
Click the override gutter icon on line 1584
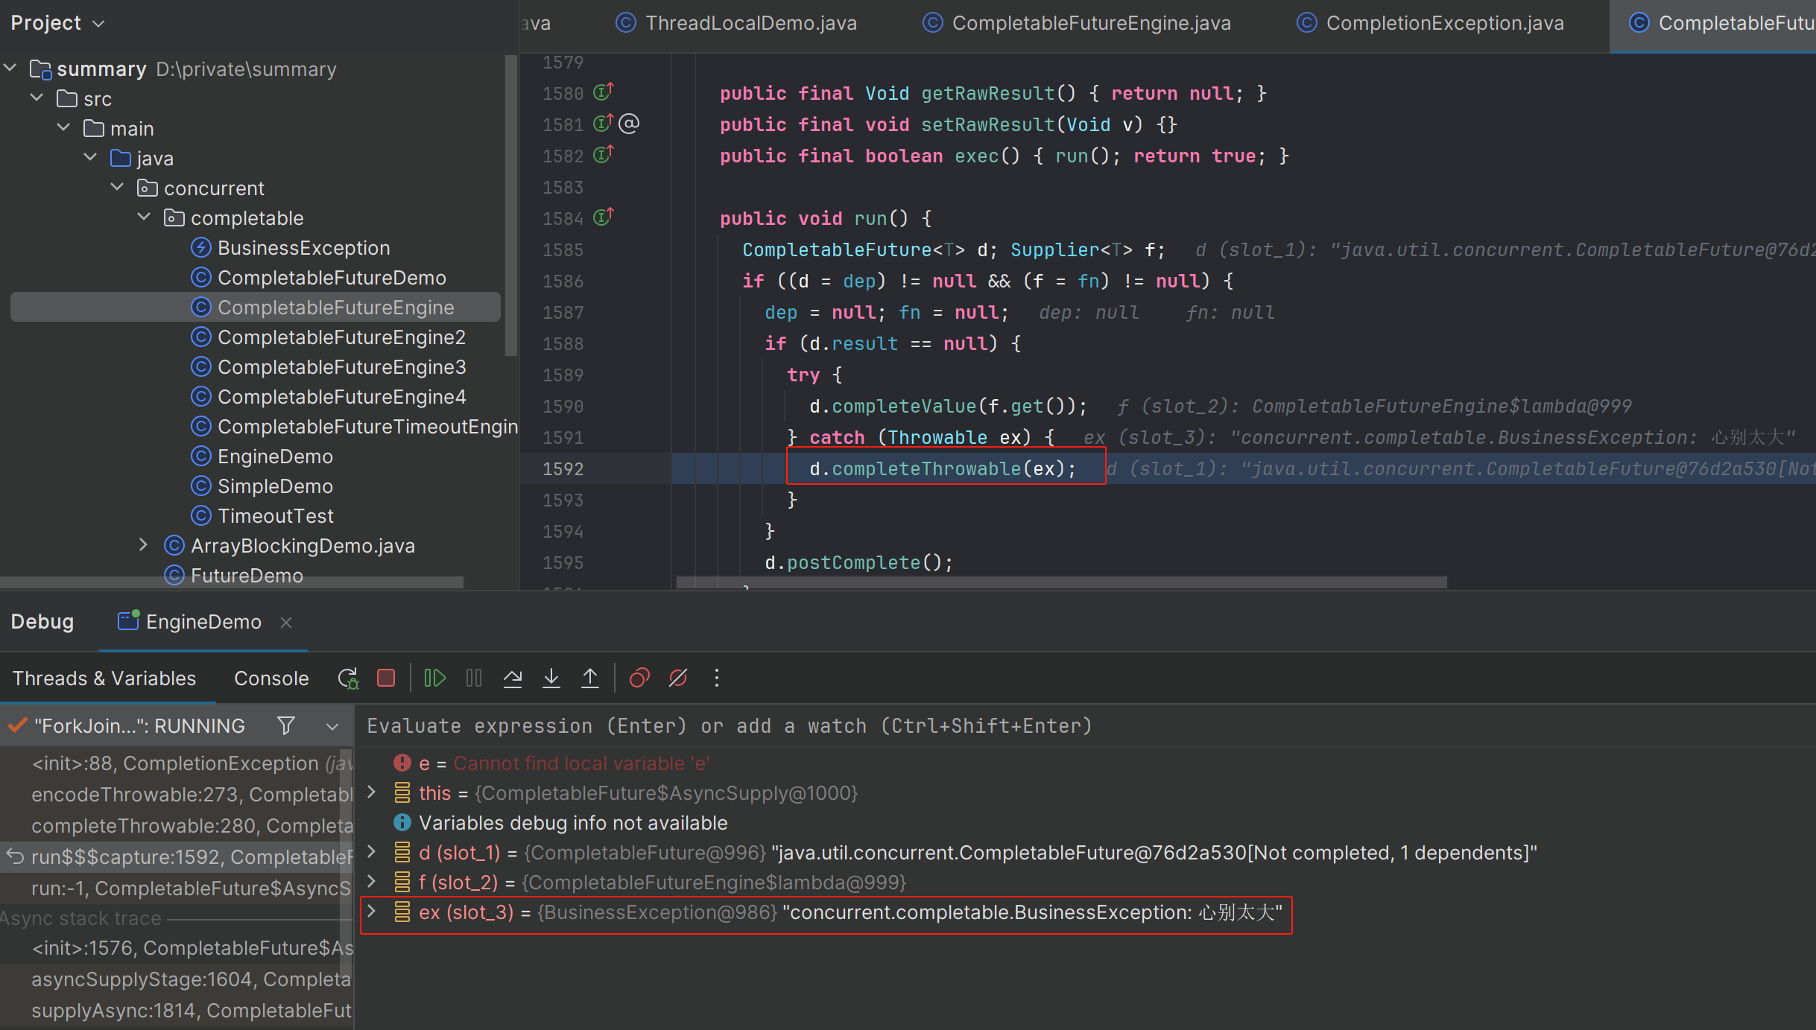[x=603, y=217]
